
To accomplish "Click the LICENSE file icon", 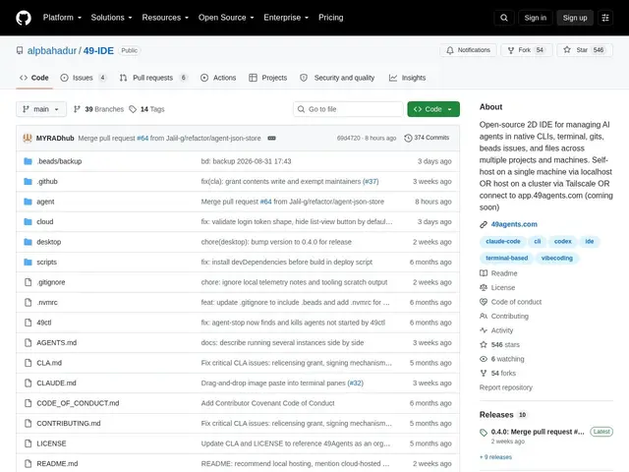I will [28, 443].
